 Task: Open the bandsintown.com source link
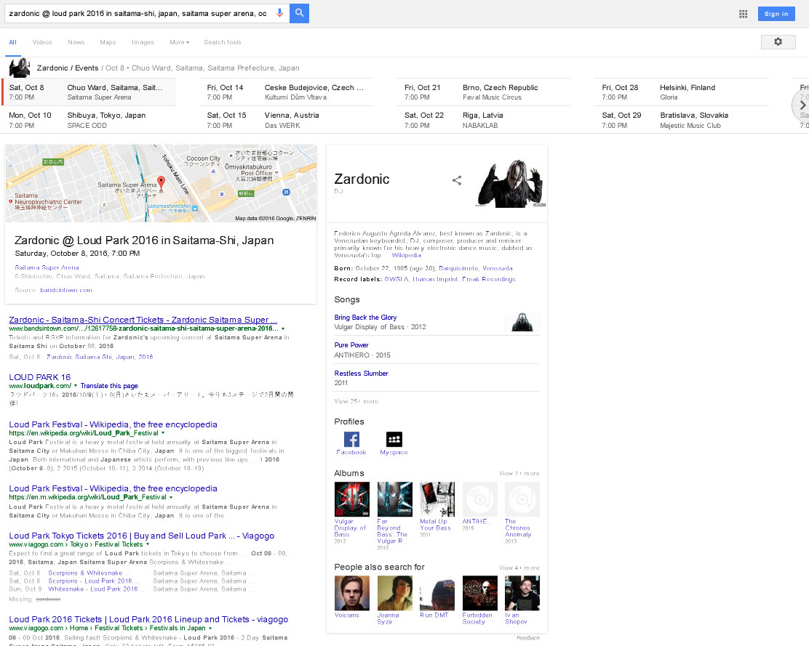pos(66,290)
